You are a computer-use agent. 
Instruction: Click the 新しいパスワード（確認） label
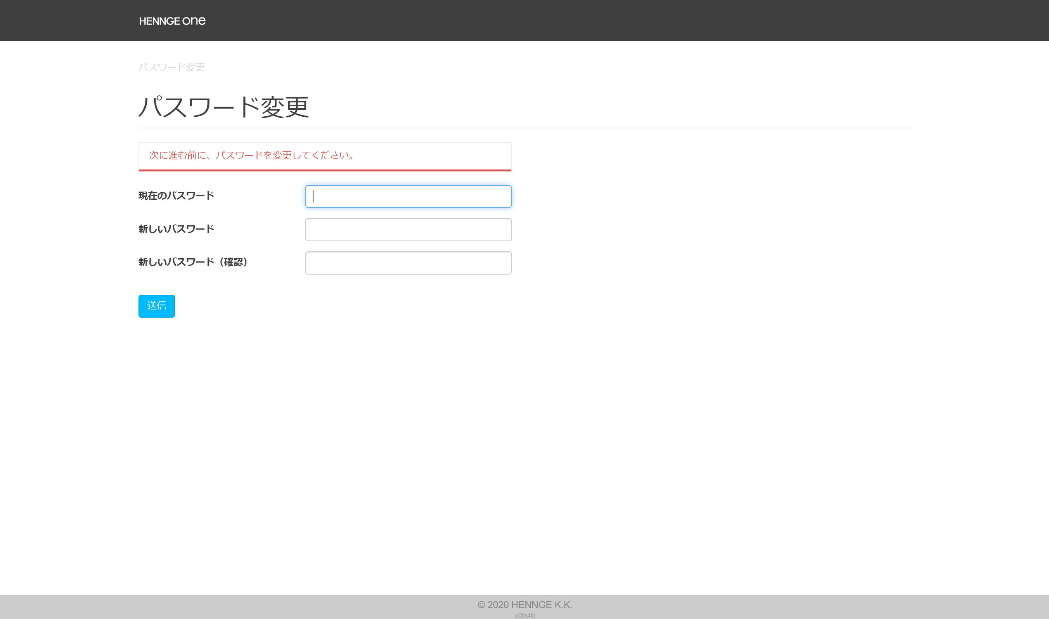[194, 262]
